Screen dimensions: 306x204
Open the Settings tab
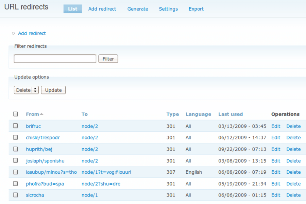click(168, 9)
